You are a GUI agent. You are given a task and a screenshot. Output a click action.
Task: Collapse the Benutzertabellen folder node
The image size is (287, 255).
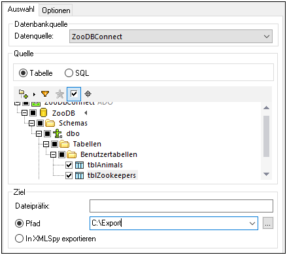[53, 154]
